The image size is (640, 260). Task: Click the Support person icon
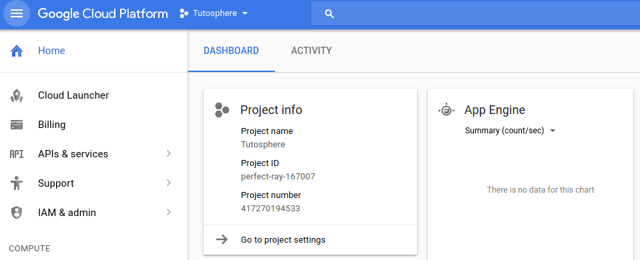pos(17,183)
